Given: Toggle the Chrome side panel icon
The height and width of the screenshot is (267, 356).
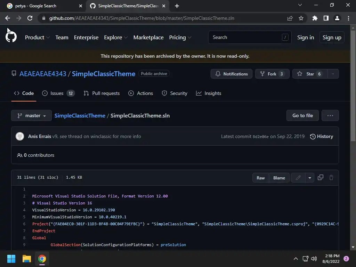Looking at the screenshot, I should [326, 18].
